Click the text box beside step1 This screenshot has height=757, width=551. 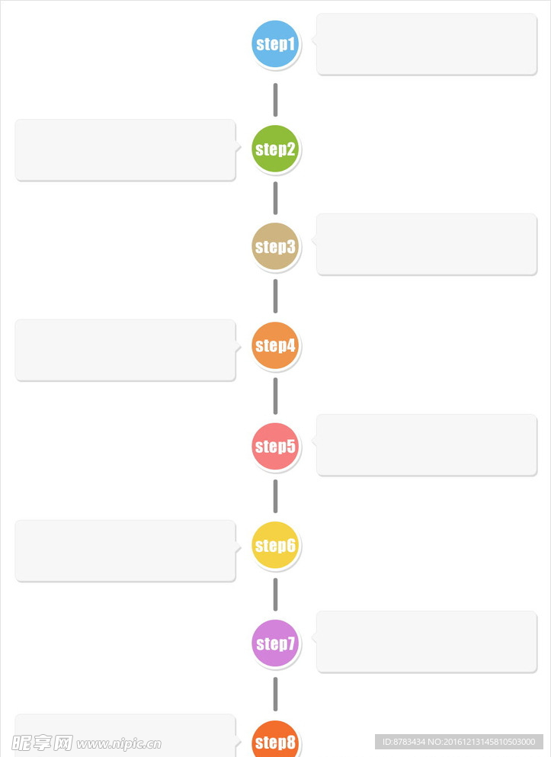[x=427, y=44]
